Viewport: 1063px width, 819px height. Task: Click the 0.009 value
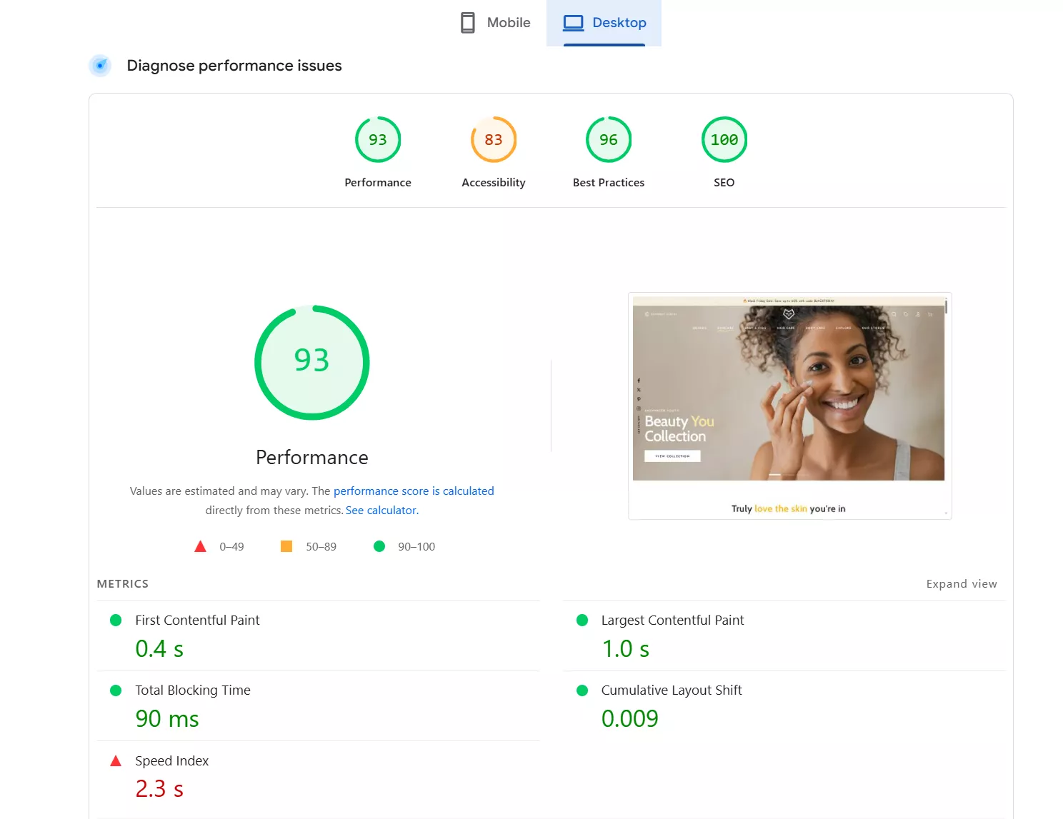630,719
